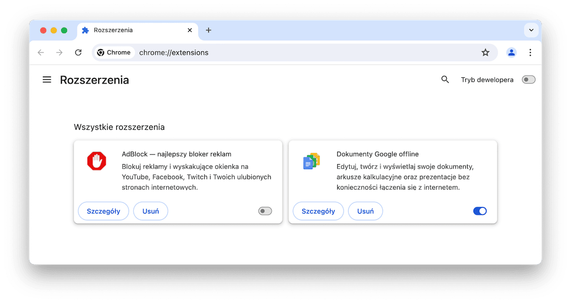This screenshot has width=571, height=303.
Task: Click the puzzle-piece tab favicon
Action: [85, 30]
